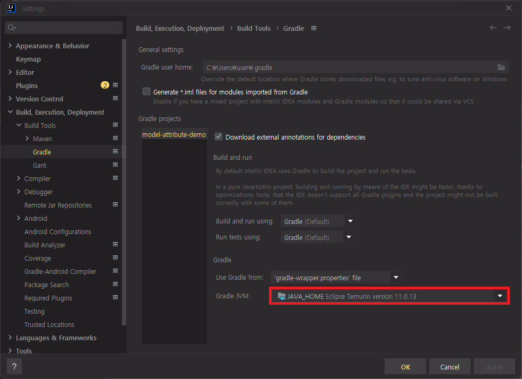This screenshot has height=379, width=522.
Task: Expand the Compiler node
Action: point(19,178)
